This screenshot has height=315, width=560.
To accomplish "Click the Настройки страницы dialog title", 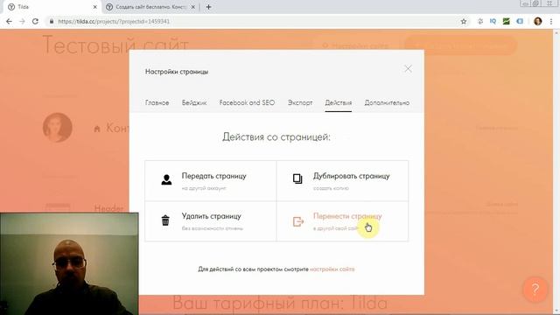I will point(177,72).
